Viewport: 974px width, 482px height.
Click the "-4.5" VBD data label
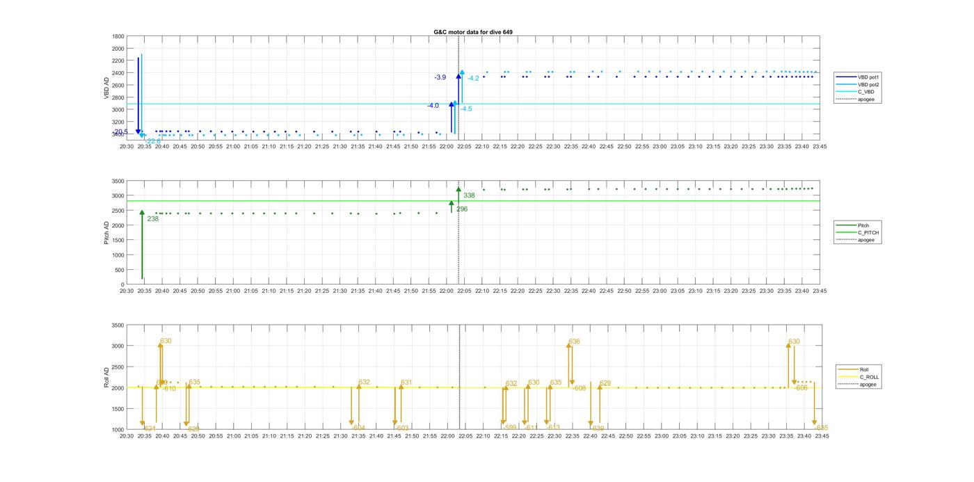[466, 109]
